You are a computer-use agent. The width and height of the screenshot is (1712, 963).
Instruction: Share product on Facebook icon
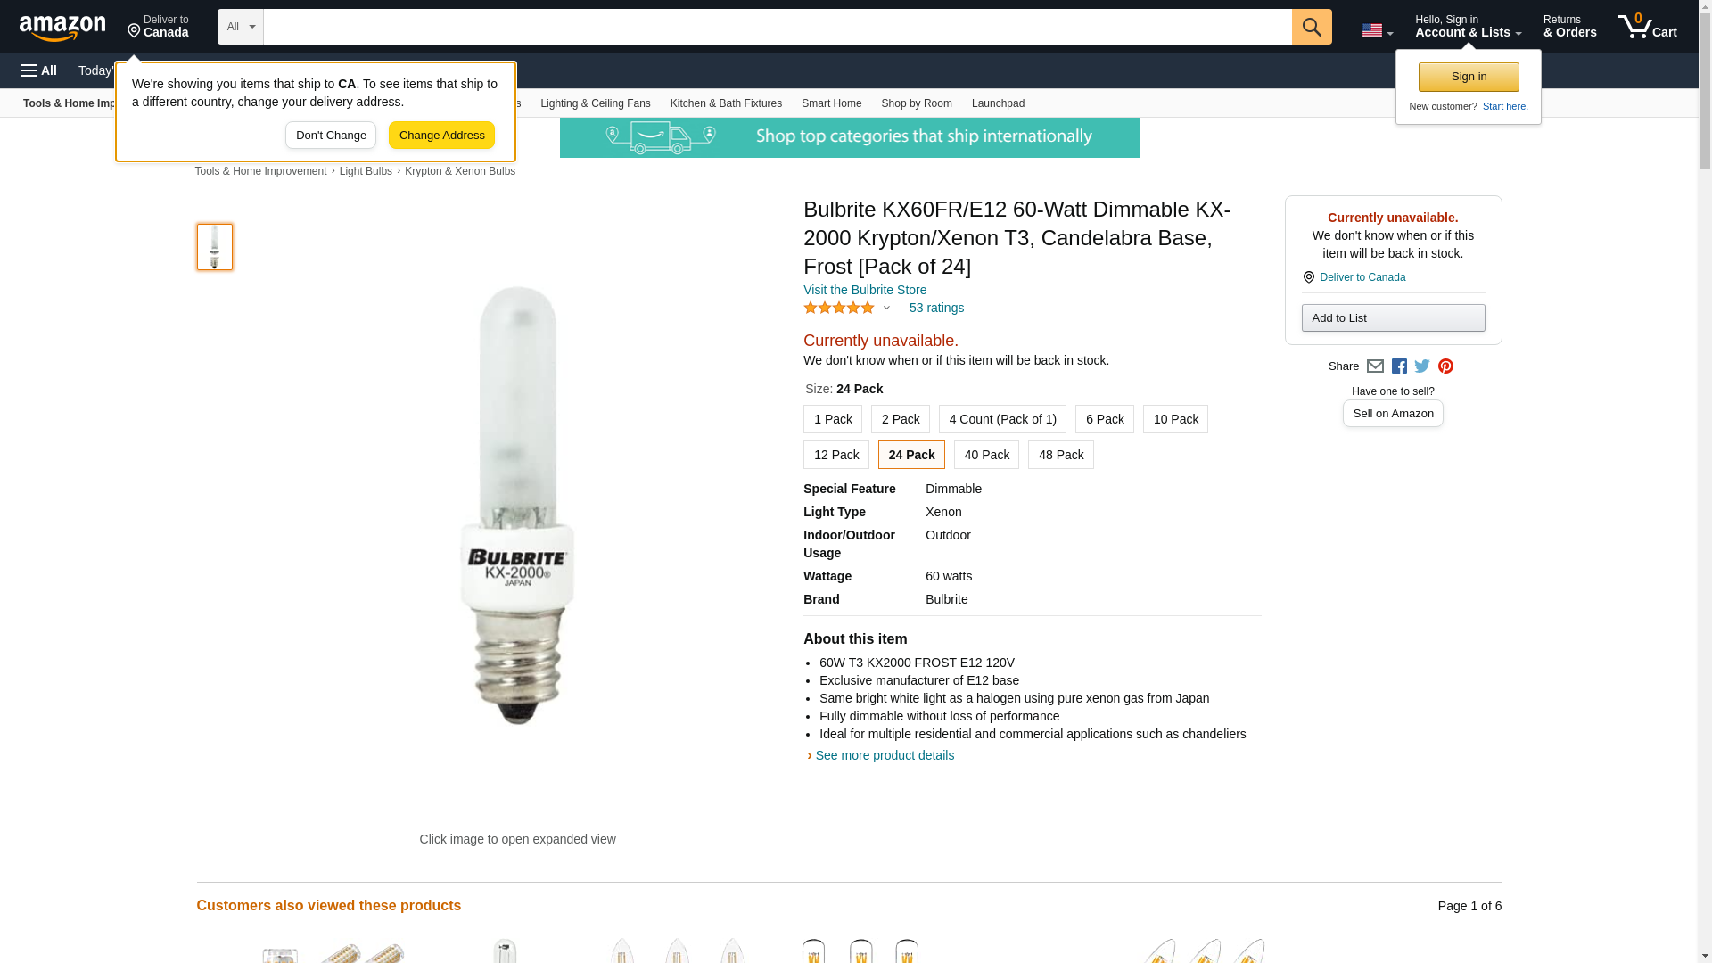[x=1399, y=366]
